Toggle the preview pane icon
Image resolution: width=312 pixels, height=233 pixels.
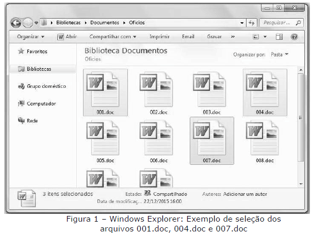click(279, 37)
